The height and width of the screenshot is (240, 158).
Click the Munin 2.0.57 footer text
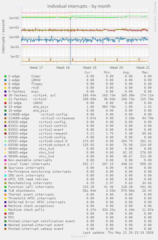point(79,237)
